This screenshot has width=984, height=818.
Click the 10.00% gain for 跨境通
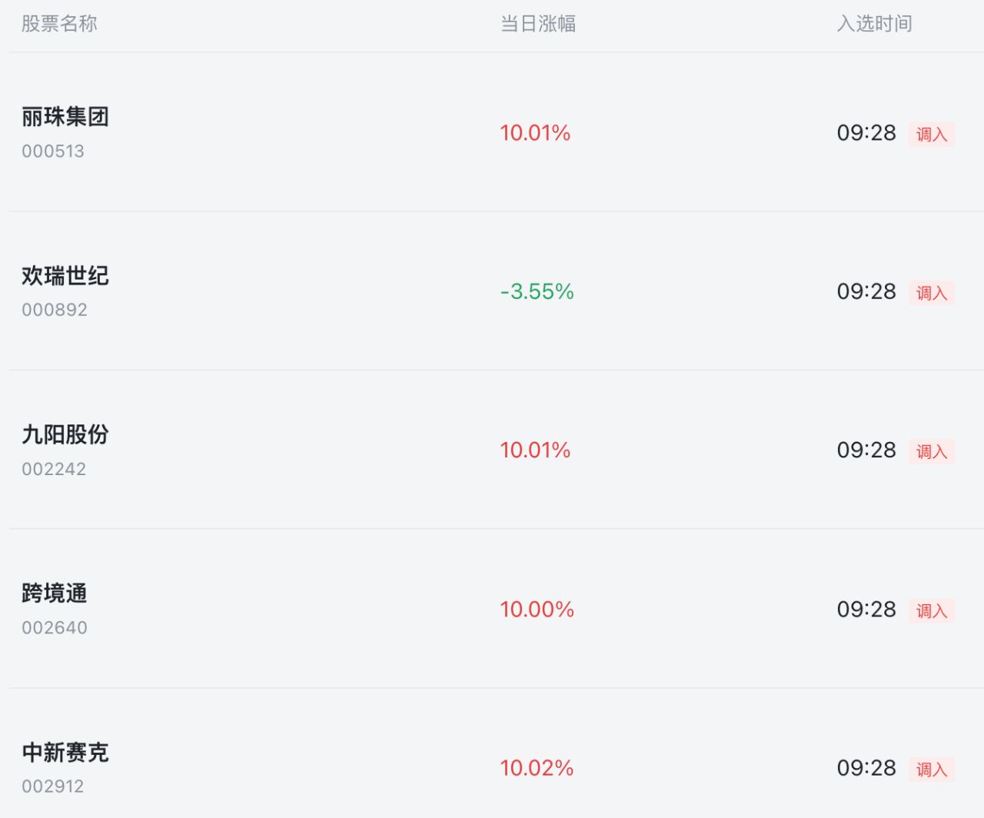point(537,609)
